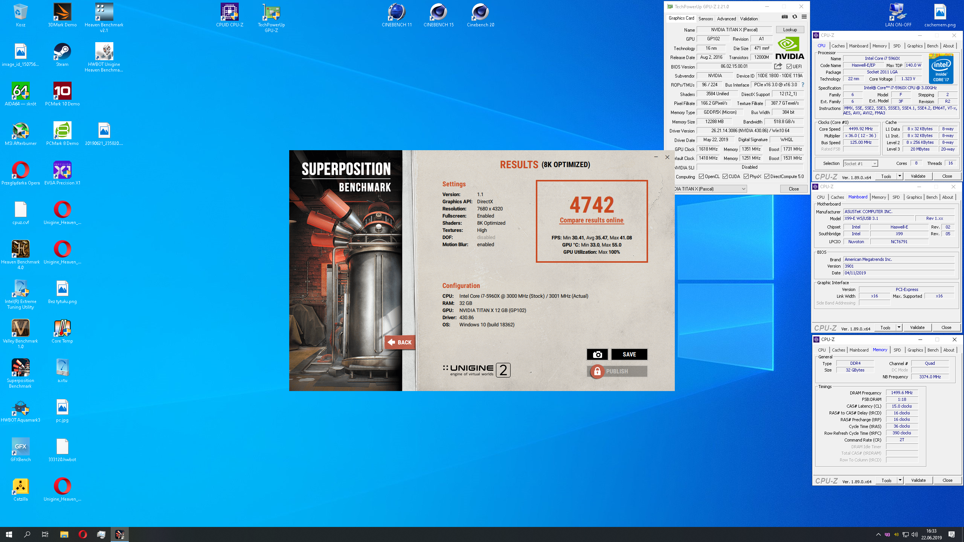Expand Tools dropdown arrow in CPU-Z CPU window

pyautogui.click(x=900, y=176)
